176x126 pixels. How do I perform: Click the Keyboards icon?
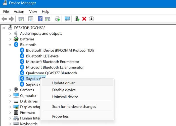pos(16,124)
